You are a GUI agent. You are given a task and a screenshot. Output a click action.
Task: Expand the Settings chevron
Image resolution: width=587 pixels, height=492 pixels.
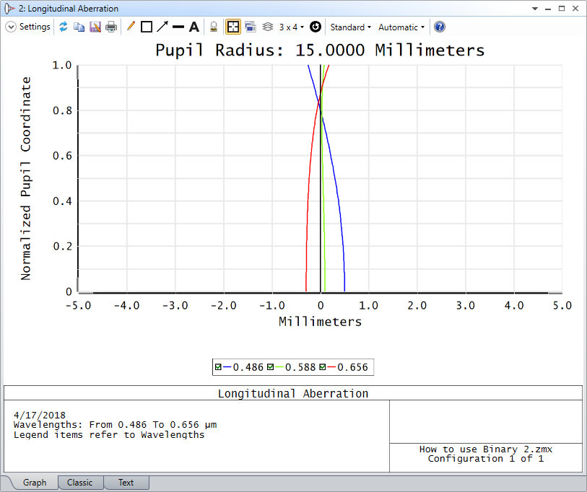point(11,27)
